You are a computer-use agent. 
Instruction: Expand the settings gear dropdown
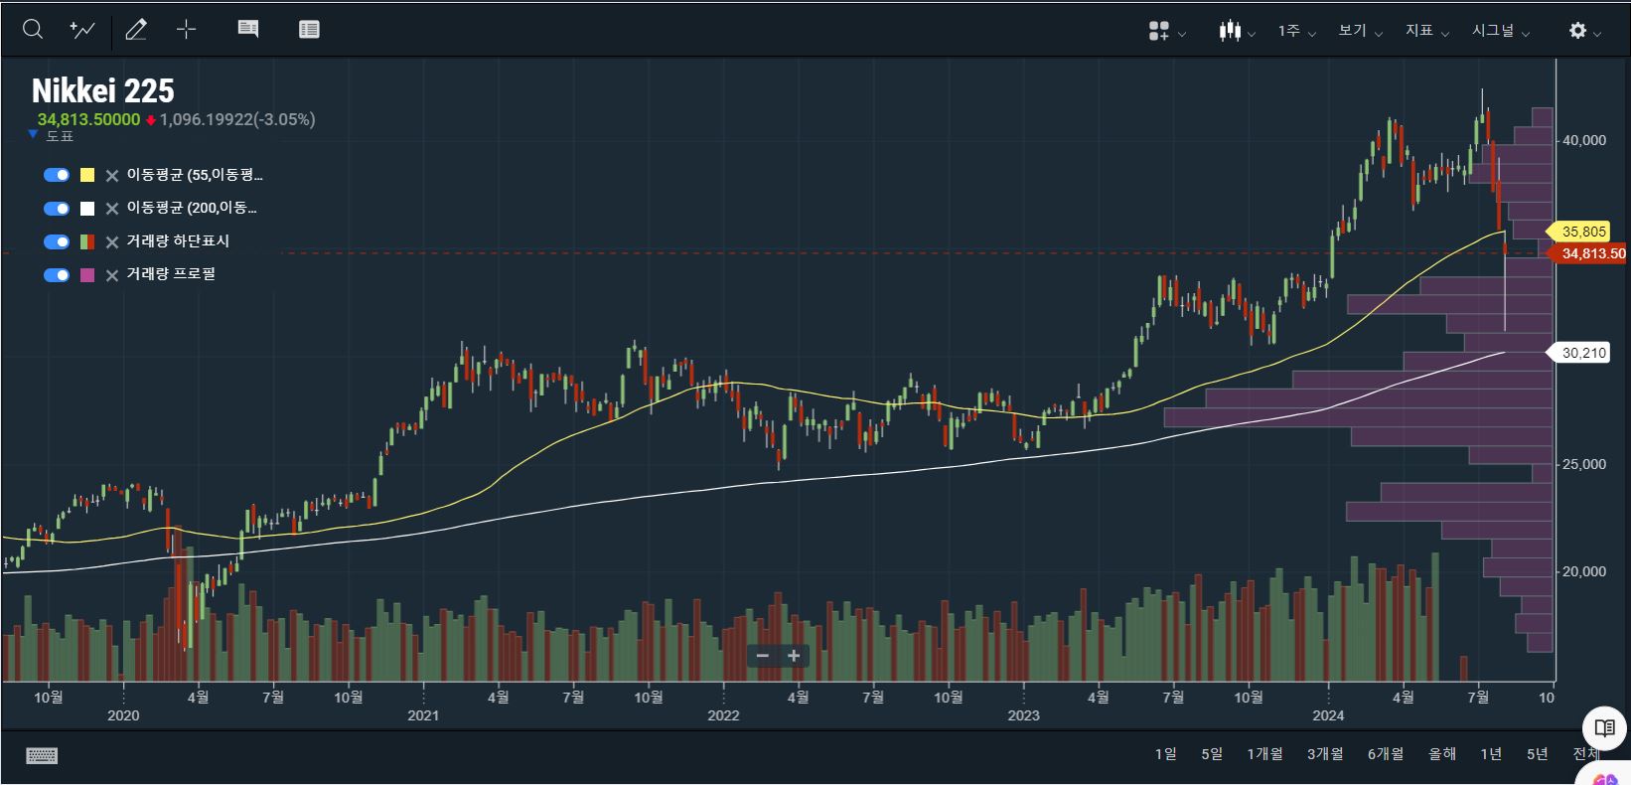[1584, 31]
